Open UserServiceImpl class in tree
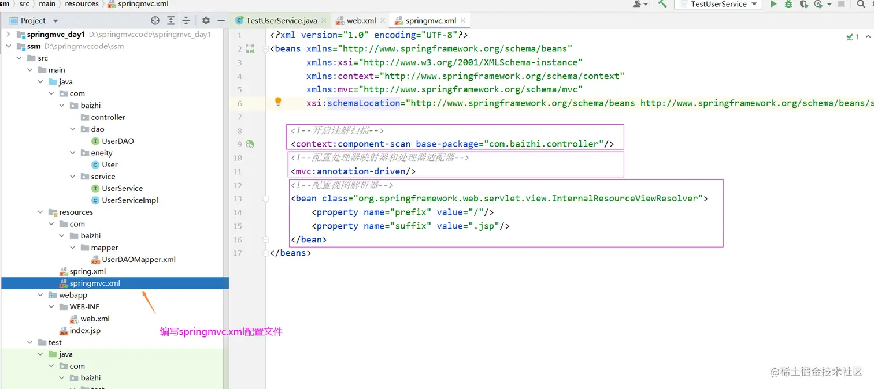Screen dimensions: 874x389 130,200
